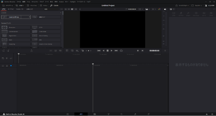This screenshot has width=216, height=116.
Task: Jump to first frame with skip-back icon
Action: pyautogui.click(x=99, y=51)
